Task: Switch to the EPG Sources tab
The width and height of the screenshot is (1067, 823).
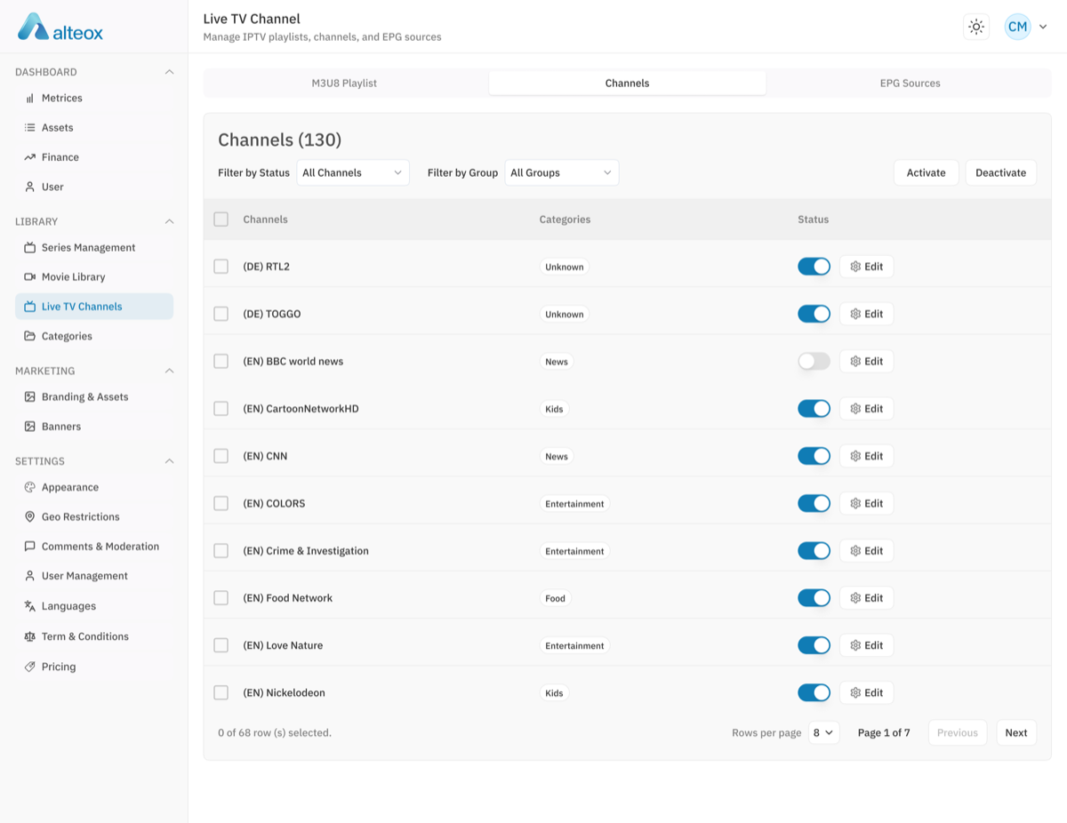Action: coord(910,83)
